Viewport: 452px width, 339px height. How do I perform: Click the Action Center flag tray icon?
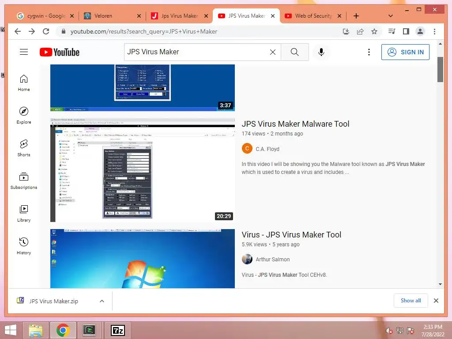pyautogui.click(x=411, y=331)
